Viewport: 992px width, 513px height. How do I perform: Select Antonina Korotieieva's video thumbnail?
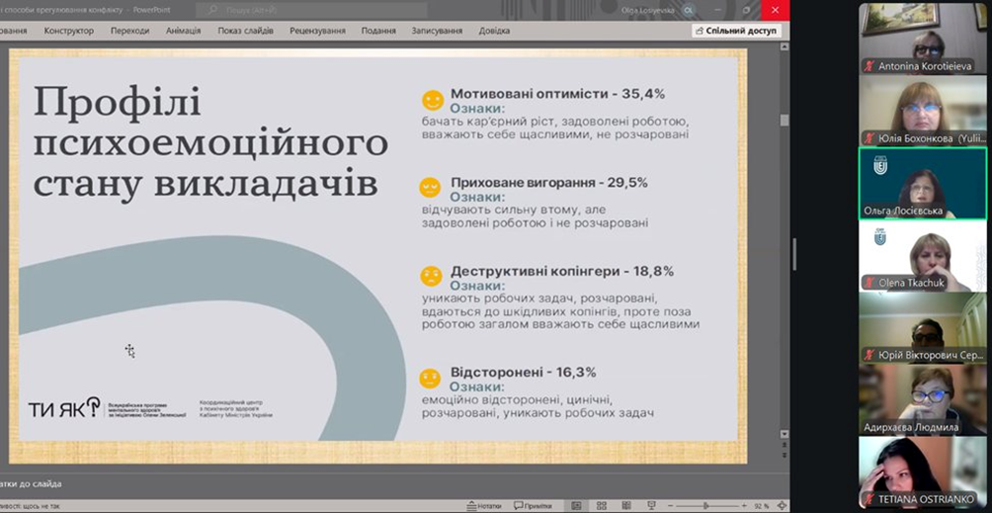pyautogui.click(x=923, y=38)
